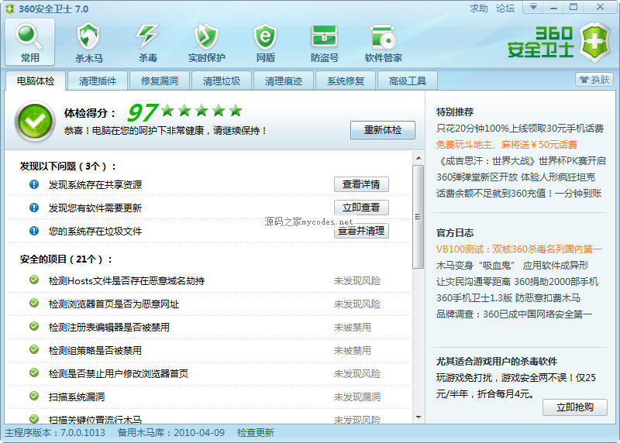Screen dimensions: 620x443
Task: Open the 论坛 forum link
Action: [505, 9]
